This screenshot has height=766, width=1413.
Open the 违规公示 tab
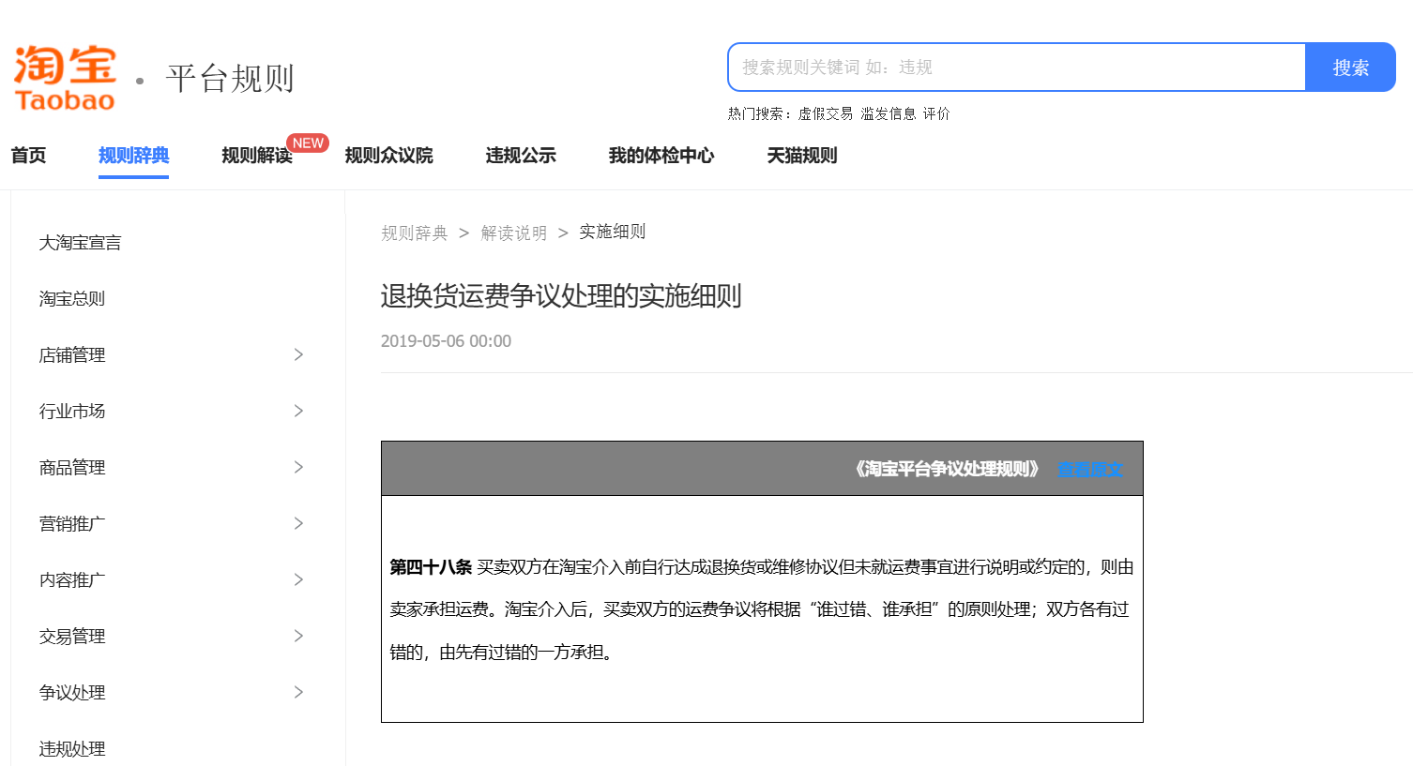(521, 156)
